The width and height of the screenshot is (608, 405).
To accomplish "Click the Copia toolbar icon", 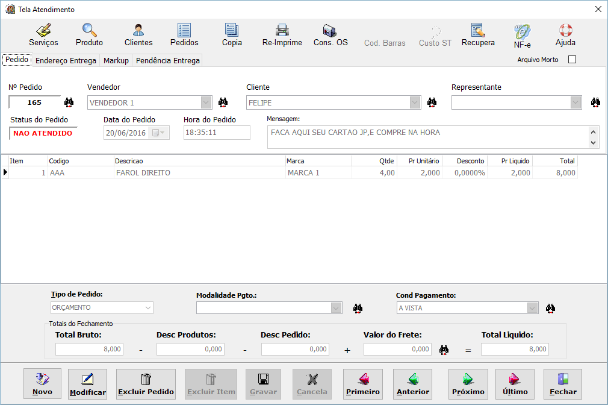I will click(232, 35).
